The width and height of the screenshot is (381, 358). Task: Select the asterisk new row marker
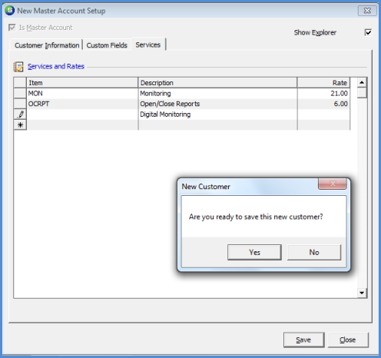pos(20,124)
